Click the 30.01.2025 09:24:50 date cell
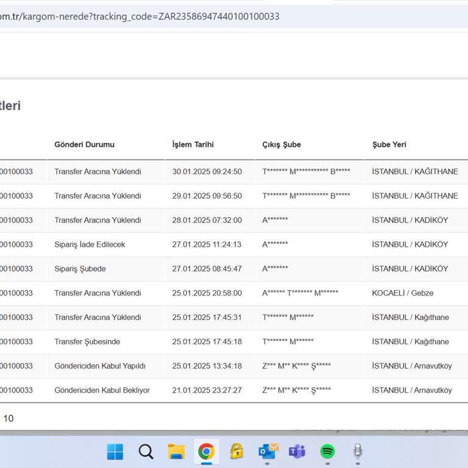The height and width of the screenshot is (468, 468). point(207,172)
